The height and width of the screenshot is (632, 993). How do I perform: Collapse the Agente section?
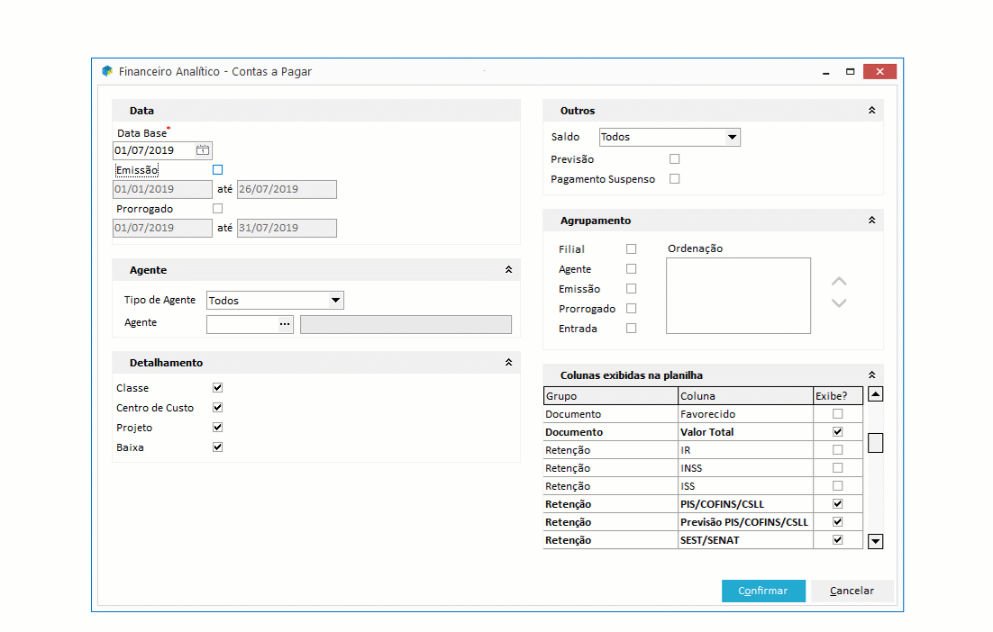click(x=508, y=269)
